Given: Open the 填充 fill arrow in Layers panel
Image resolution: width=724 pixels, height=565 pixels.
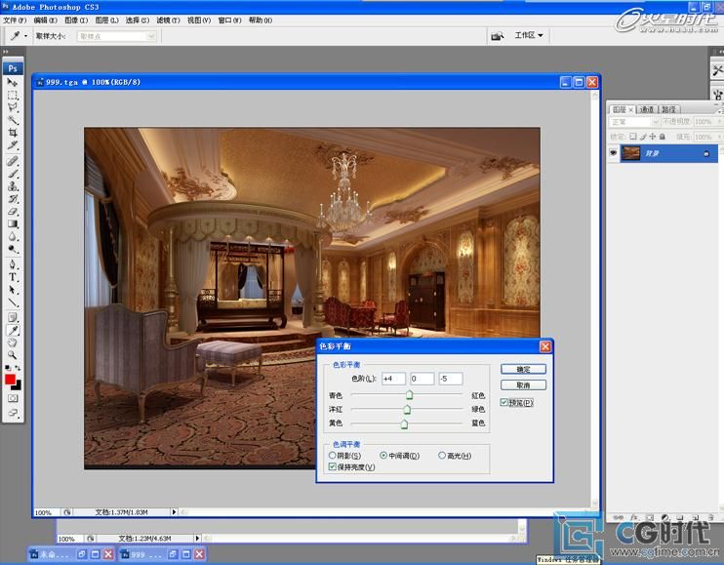Looking at the screenshot, I should pyautogui.click(x=719, y=137).
